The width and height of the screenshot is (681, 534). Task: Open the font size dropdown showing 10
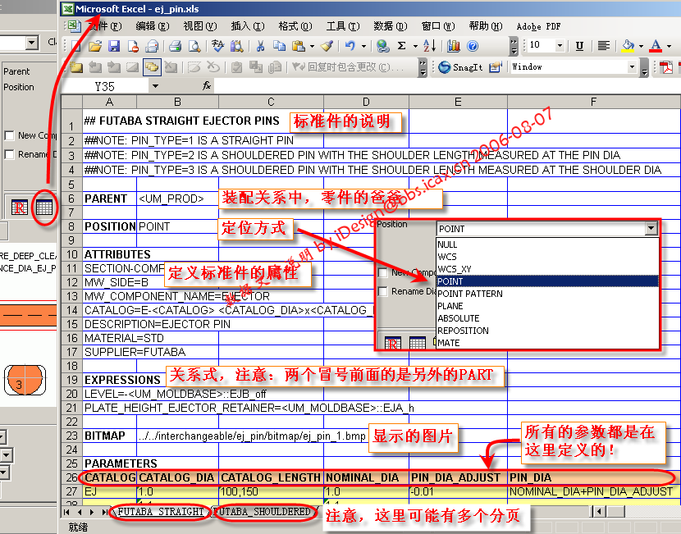click(x=560, y=45)
